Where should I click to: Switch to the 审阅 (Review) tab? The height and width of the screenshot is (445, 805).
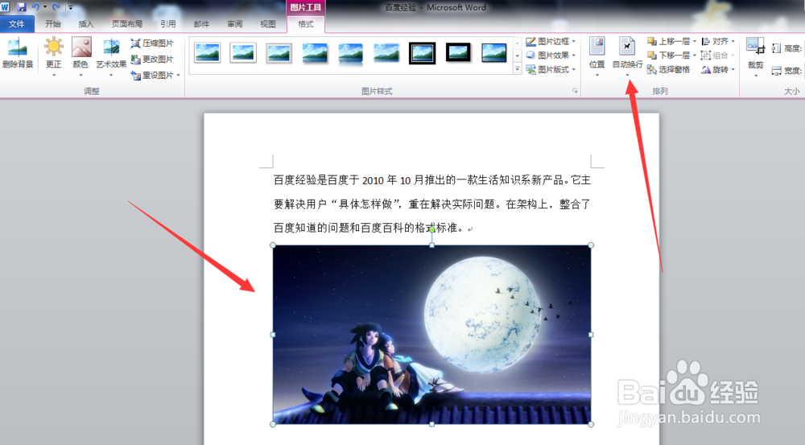click(234, 24)
